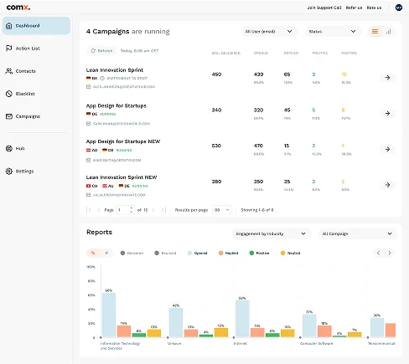Open the Results per page dropdown
Viewport: 409px width, 364px height.
222,210
